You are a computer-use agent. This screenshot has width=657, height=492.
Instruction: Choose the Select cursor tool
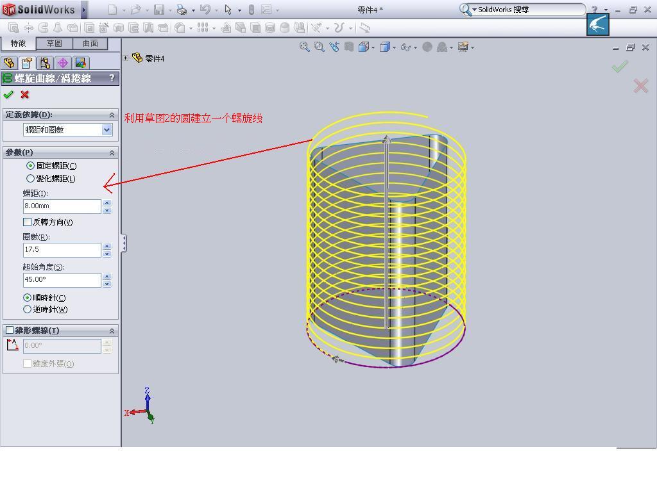(228, 9)
